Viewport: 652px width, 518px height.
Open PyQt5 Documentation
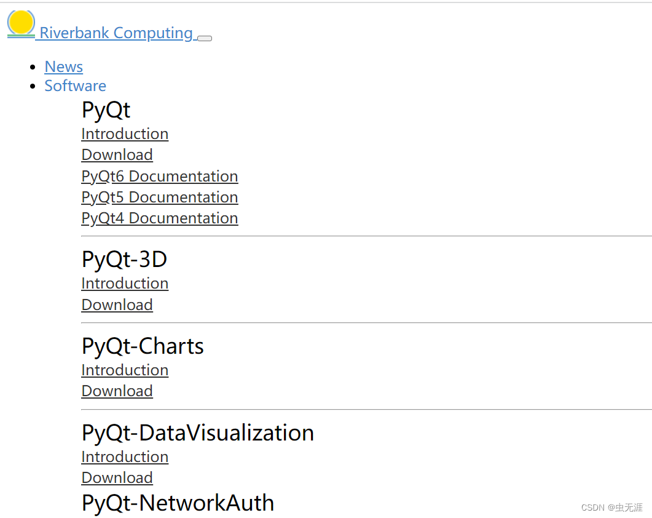[159, 197]
